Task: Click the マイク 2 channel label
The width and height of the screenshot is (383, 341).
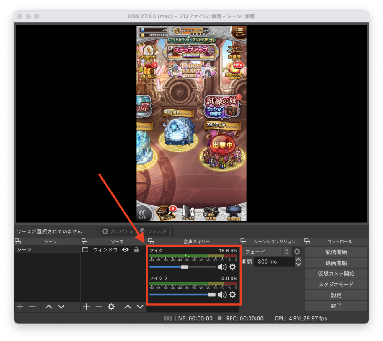Action: [x=159, y=278]
